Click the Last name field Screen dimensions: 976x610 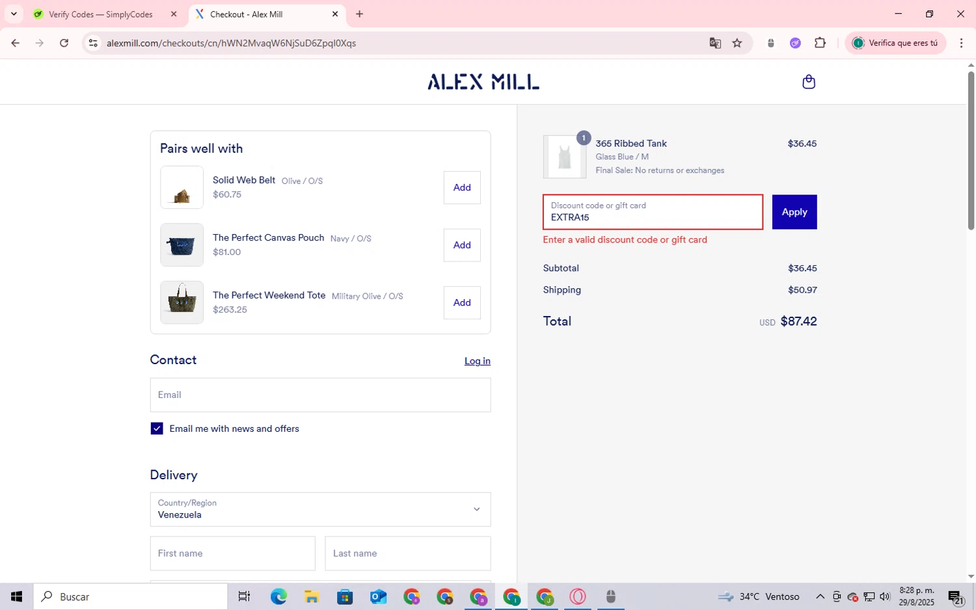point(408,553)
